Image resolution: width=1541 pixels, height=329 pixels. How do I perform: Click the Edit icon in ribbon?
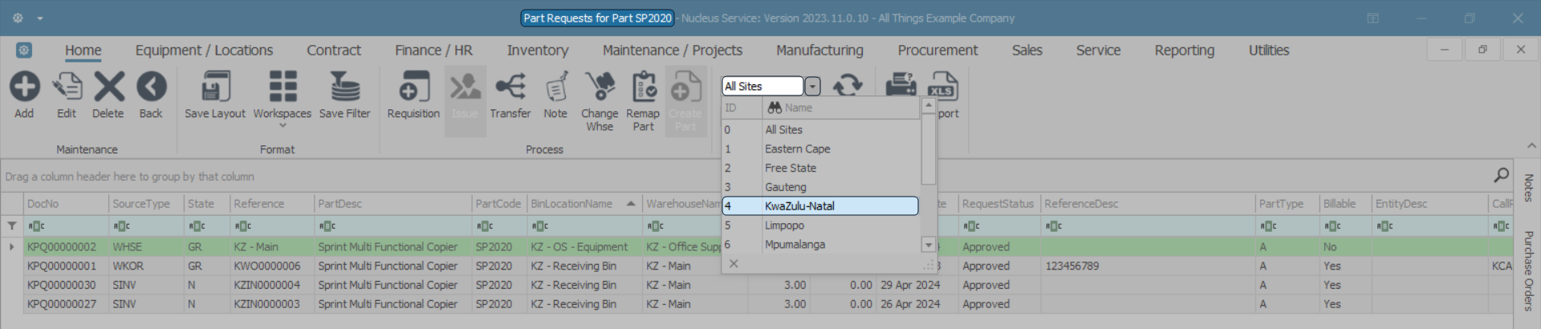67,87
